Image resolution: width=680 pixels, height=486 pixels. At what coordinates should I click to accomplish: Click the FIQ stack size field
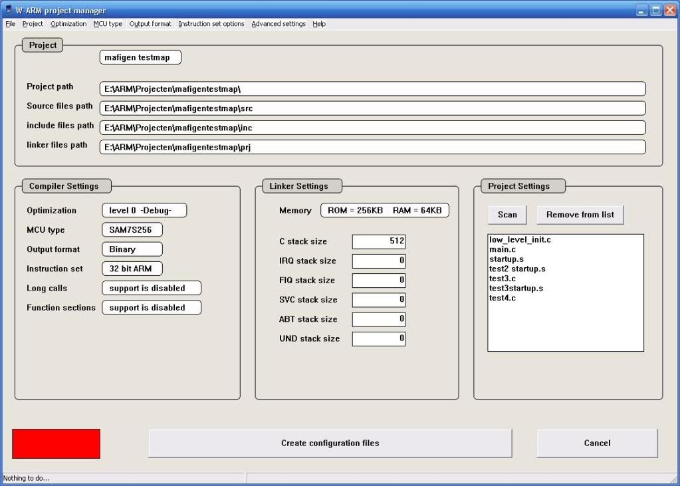pyautogui.click(x=379, y=281)
